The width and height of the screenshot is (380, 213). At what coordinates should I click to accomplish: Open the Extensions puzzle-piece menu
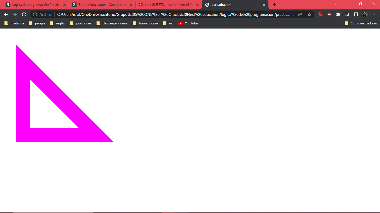pos(338,14)
